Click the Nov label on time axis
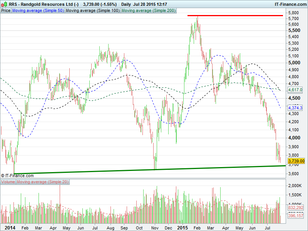 click(x=155, y=228)
